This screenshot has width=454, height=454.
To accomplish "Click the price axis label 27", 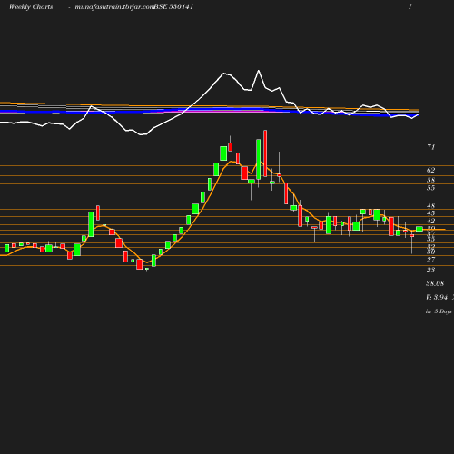I will tap(431, 260).
